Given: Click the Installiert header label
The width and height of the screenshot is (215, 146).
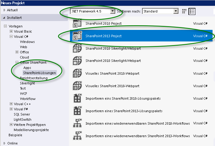Looking at the screenshot, I should (14, 18).
